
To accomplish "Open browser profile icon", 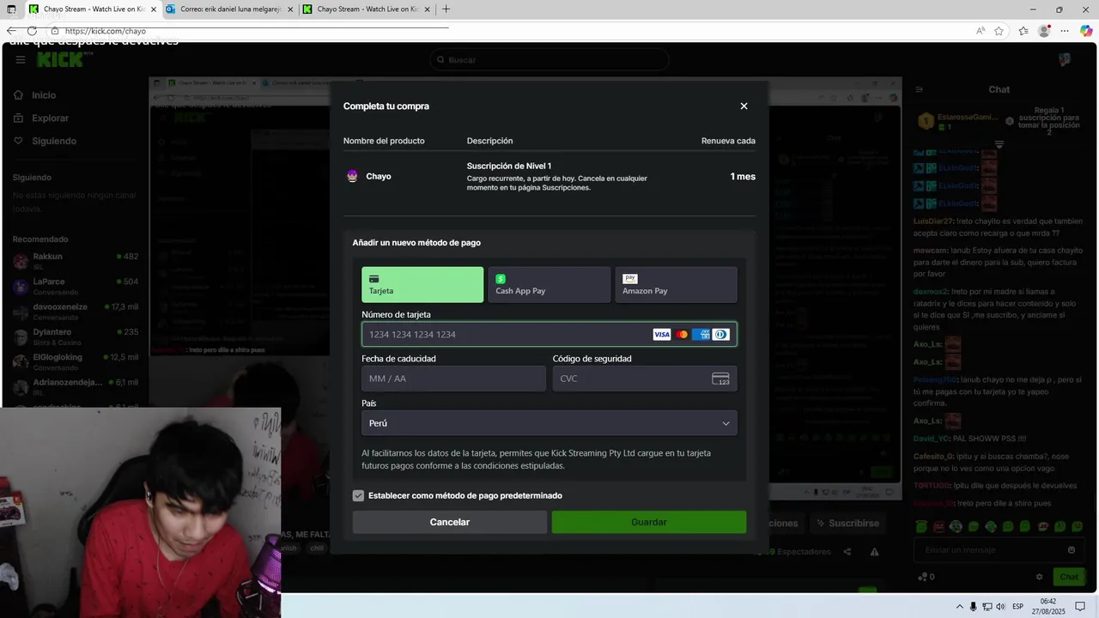I will 1044,31.
